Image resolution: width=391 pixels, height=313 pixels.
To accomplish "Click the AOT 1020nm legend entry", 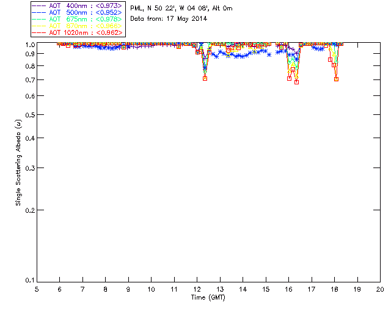I will point(77,32).
